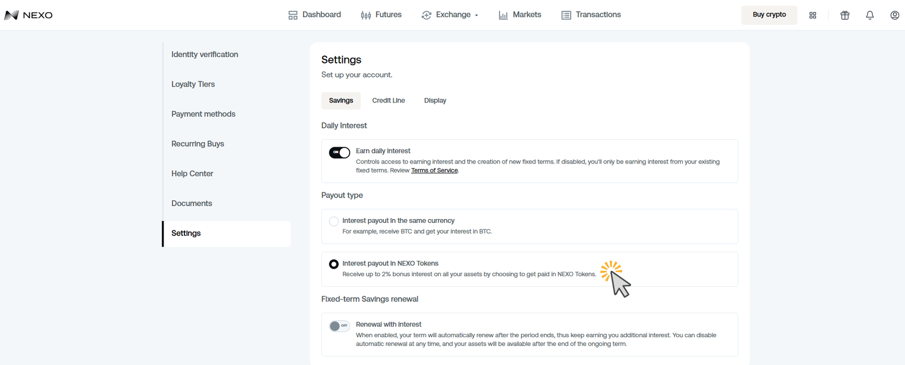Select interest payout in NEXO Tokens

pos(334,264)
